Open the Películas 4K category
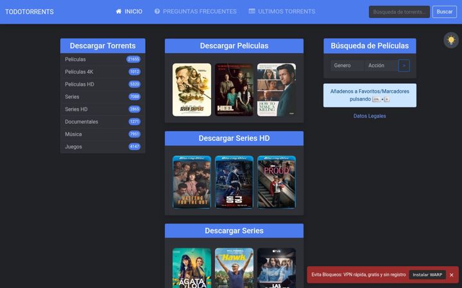462x288 pixels. point(103,72)
